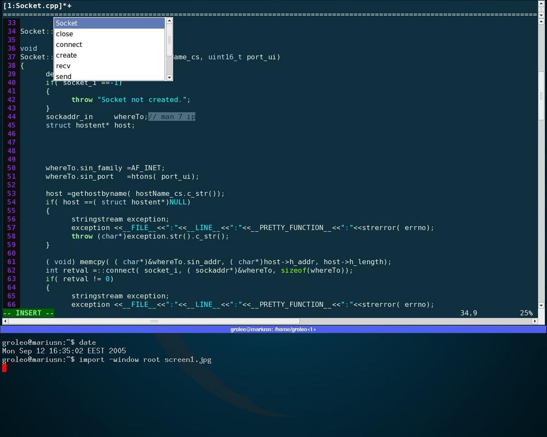Place cursor on "sockaddr_in whereTo;" declaration
This screenshot has height=437, width=547.
point(97,117)
